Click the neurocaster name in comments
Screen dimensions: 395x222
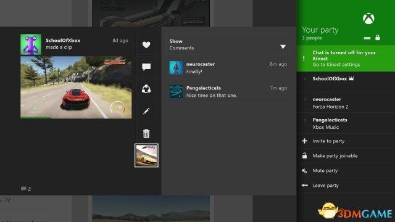pos(201,64)
